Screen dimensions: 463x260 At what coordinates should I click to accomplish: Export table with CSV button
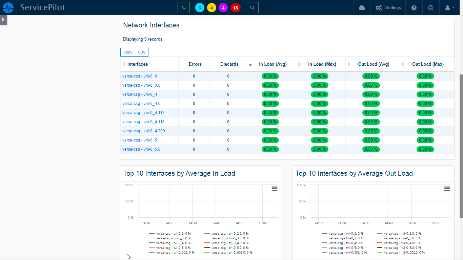tap(142, 52)
